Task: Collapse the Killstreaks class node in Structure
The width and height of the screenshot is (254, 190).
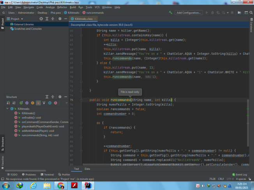Action: tap(8, 109)
